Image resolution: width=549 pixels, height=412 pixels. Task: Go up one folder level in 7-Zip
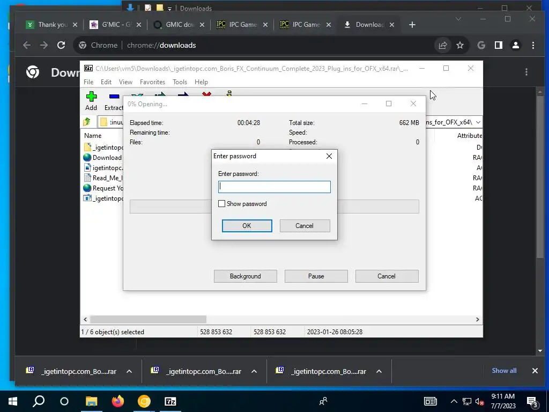pos(87,122)
